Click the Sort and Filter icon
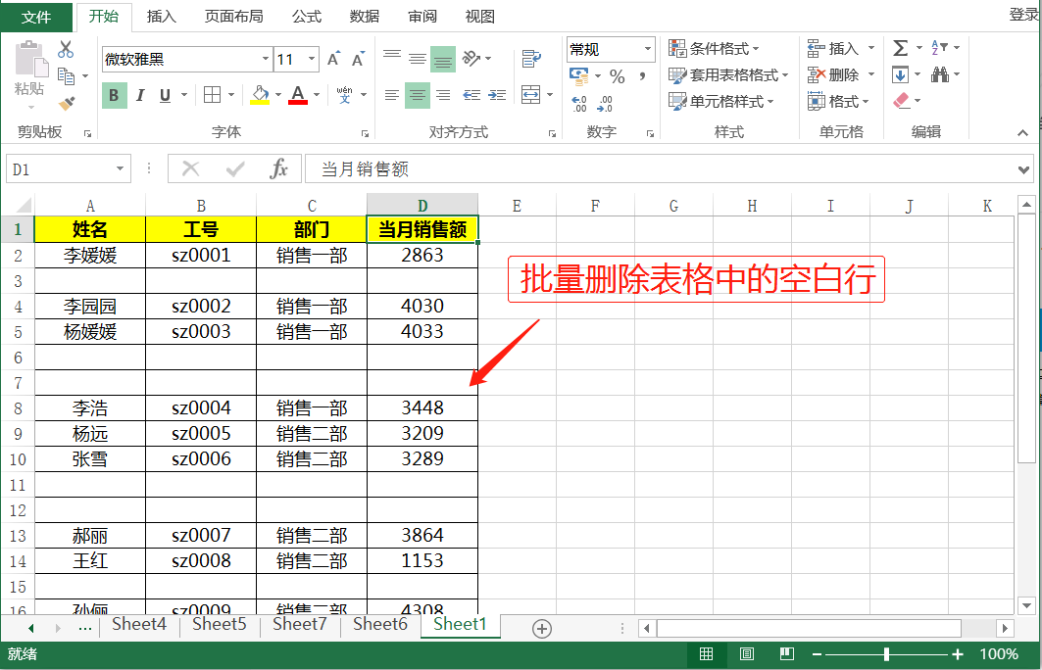Viewport: 1042px width, 670px height. pos(939,48)
